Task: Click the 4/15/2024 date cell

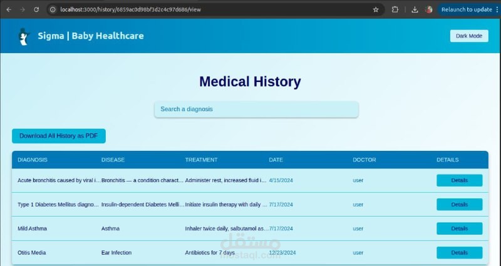Action: tap(281, 180)
